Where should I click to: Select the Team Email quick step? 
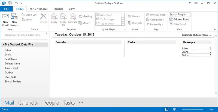pyautogui.click(x=108, y=23)
